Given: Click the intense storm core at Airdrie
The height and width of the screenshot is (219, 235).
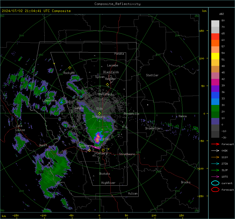Looking at the screenshot, I should point(98,139).
